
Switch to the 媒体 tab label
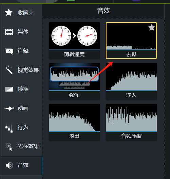click(23, 32)
